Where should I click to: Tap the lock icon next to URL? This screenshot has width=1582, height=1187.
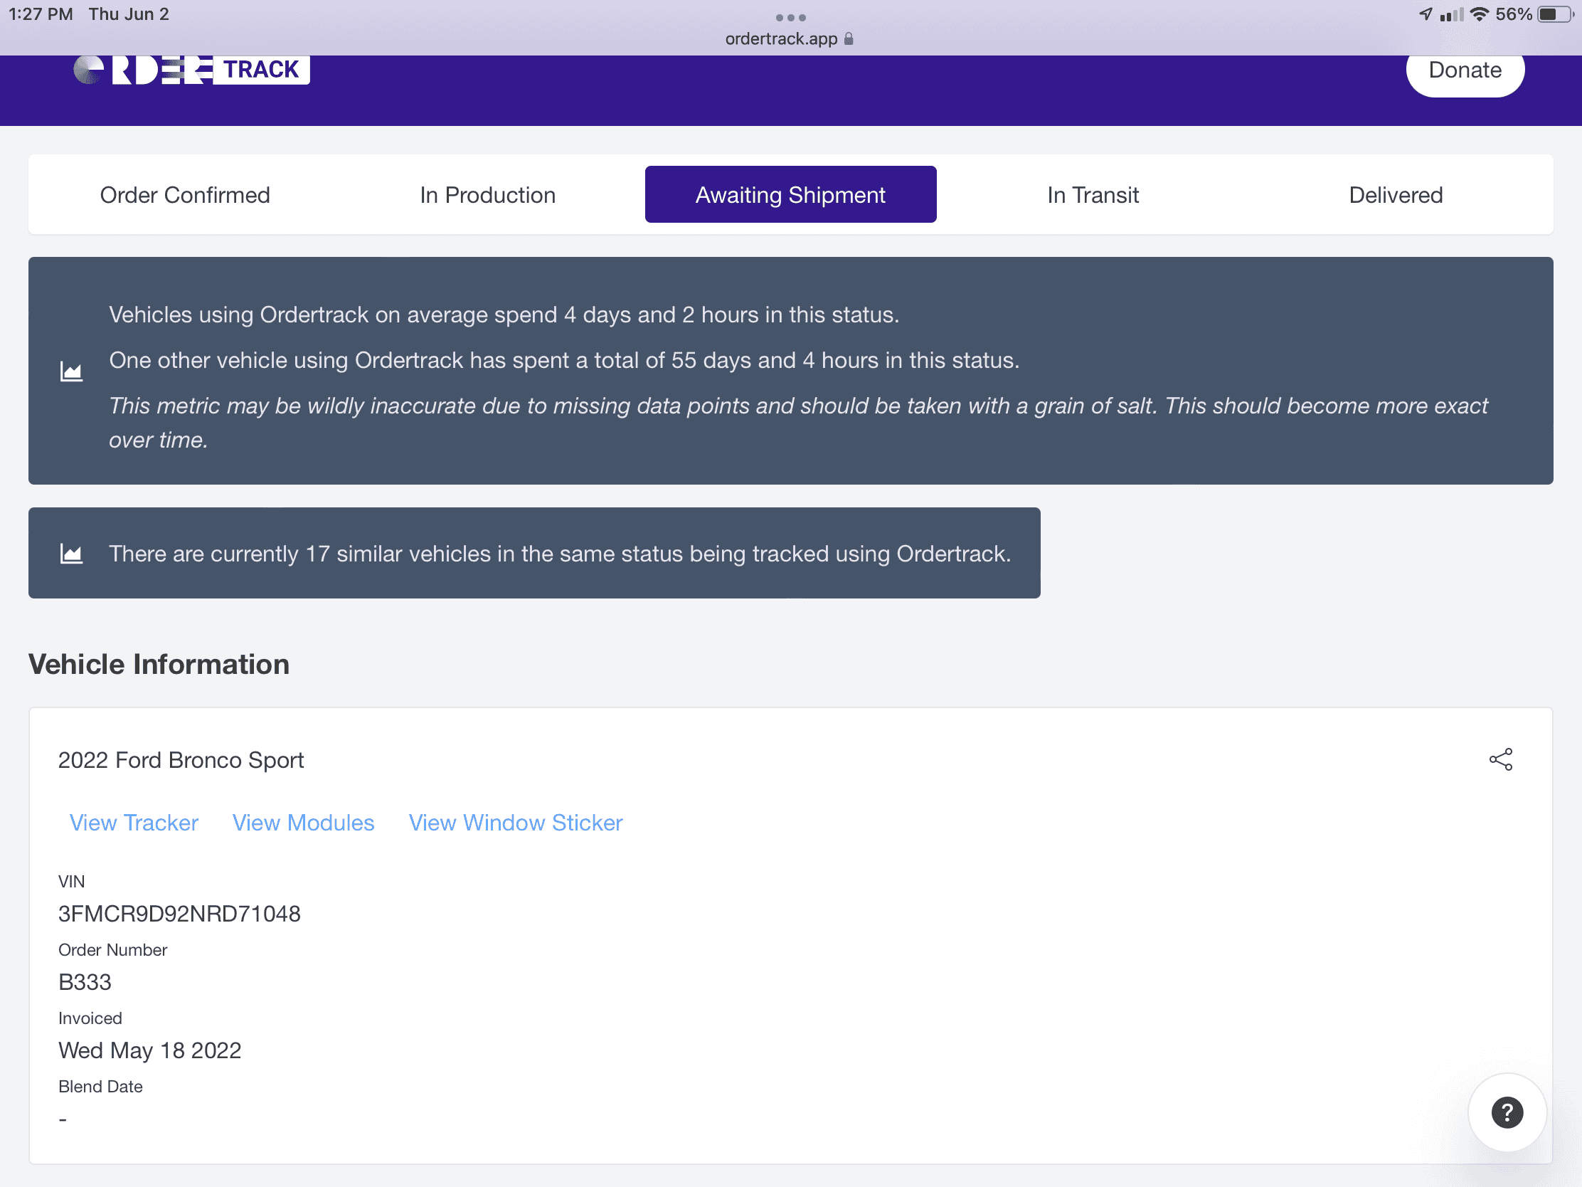pyautogui.click(x=849, y=38)
